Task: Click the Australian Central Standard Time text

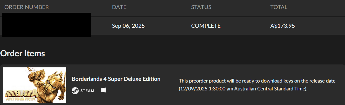Action: 269,89
